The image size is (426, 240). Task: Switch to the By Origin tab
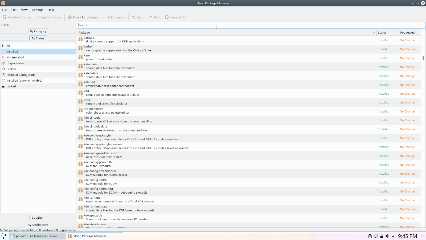(38, 218)
